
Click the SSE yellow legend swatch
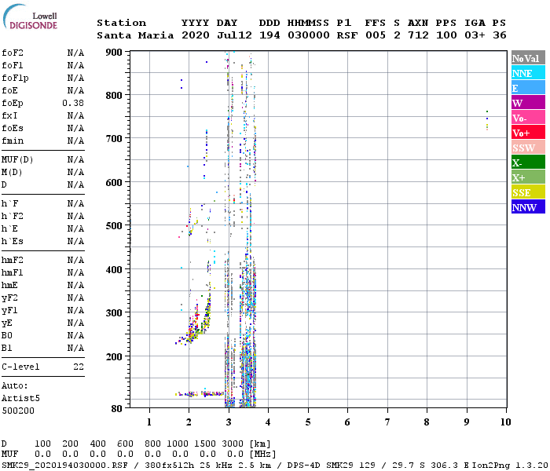[528, 192]
